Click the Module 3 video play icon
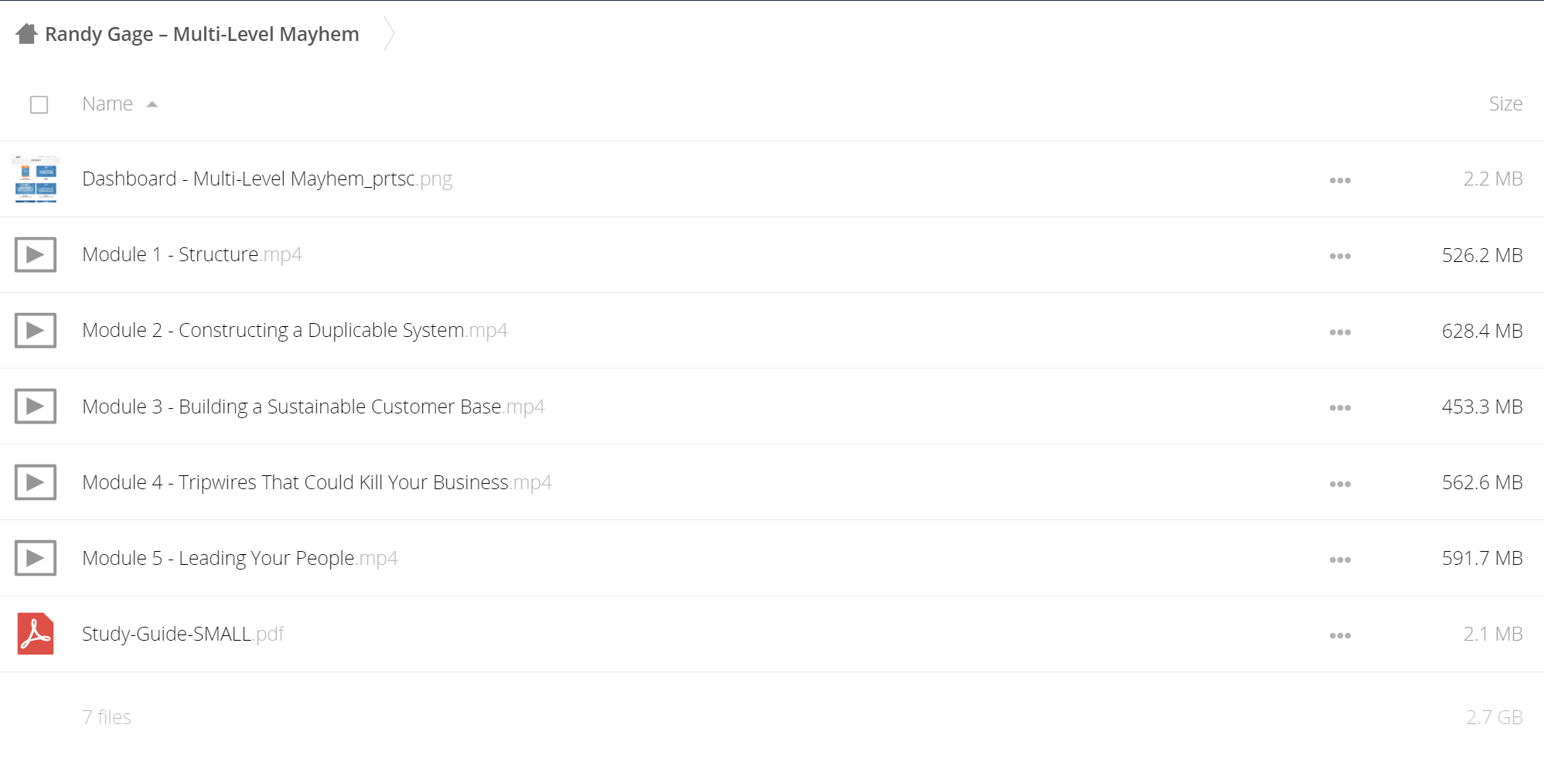Image resolution: width=1544 pixels, height=762 pixels. (x=36, y=407)
